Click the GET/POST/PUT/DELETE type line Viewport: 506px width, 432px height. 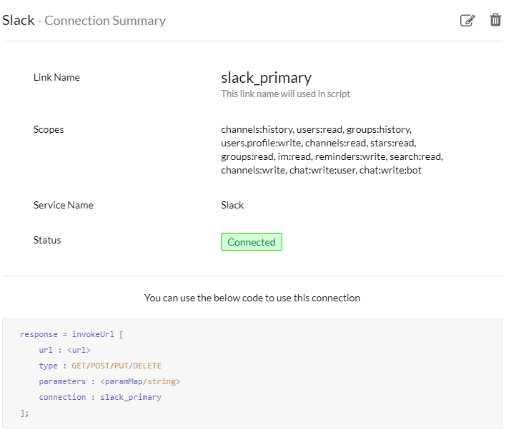point(100,366)
